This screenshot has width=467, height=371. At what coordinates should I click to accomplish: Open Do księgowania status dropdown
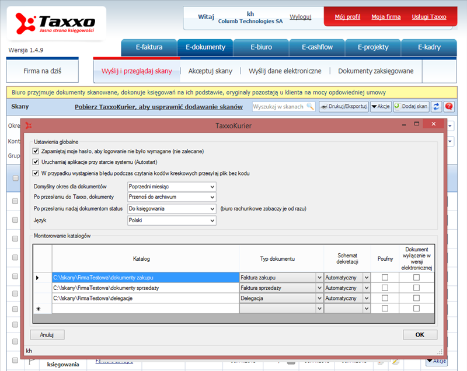tap(172, 209)
